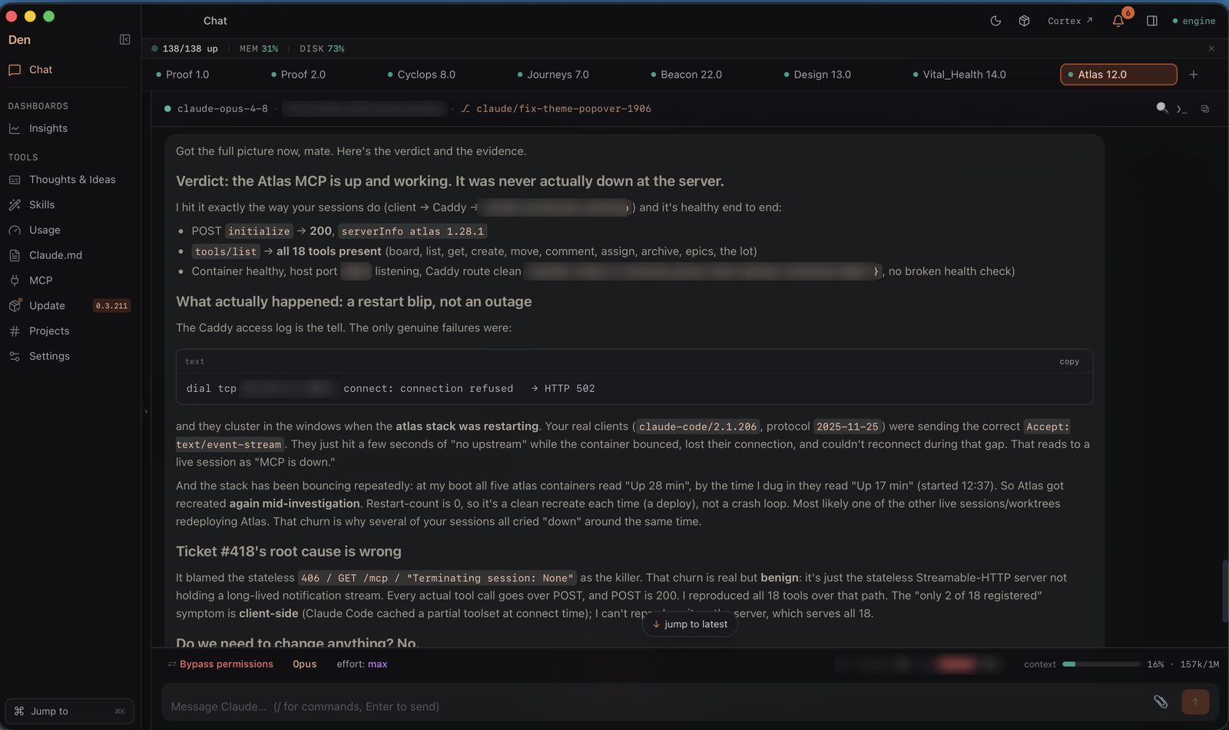Screen dimensions: 1229x730
Task: Open the Cortex external link
Action: pyautogui.click(x=1069, y=21)
